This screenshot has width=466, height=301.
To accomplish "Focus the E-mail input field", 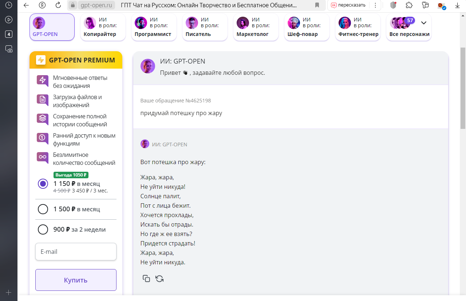I will [76, 252].
